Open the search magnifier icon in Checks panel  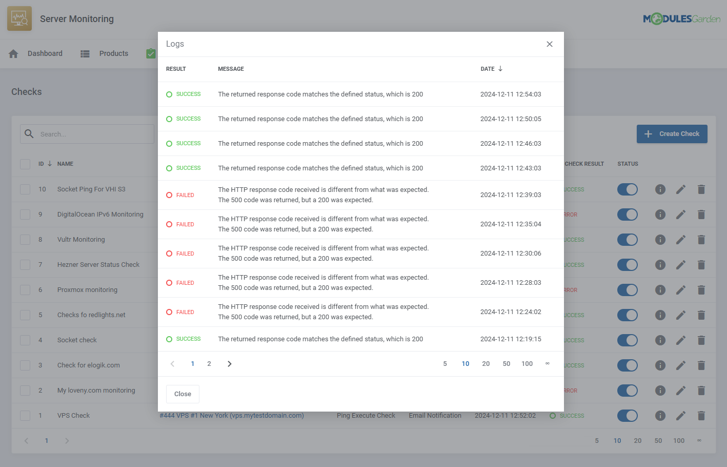click(29, 134)
